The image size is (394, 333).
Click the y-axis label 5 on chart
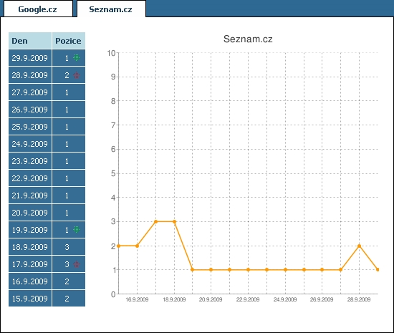(113, 173)
